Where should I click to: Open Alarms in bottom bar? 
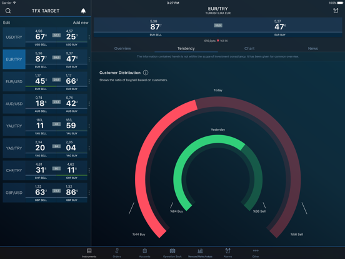tap(227, 252)
